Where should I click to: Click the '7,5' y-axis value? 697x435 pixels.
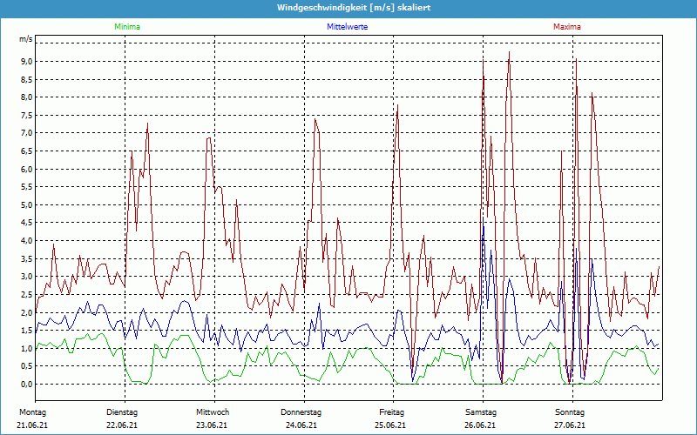tap(27, 116)
